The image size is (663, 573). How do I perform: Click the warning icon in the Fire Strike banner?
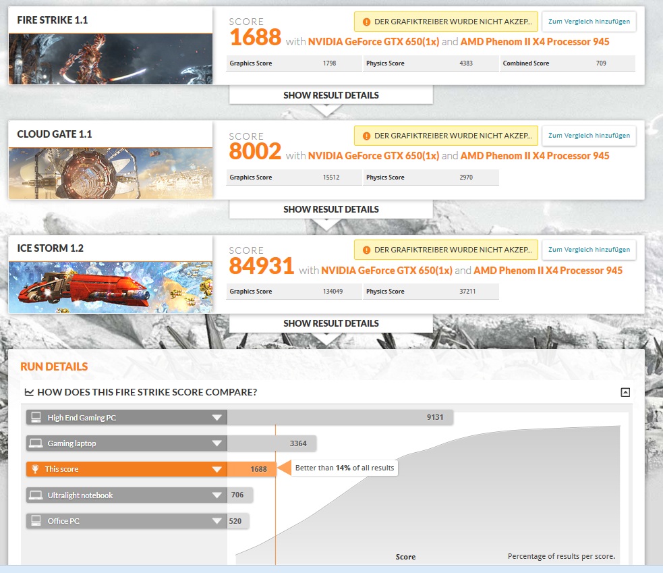[366, 22]
